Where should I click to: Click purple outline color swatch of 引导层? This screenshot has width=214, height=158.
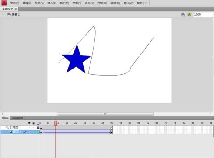coord(38,128)
